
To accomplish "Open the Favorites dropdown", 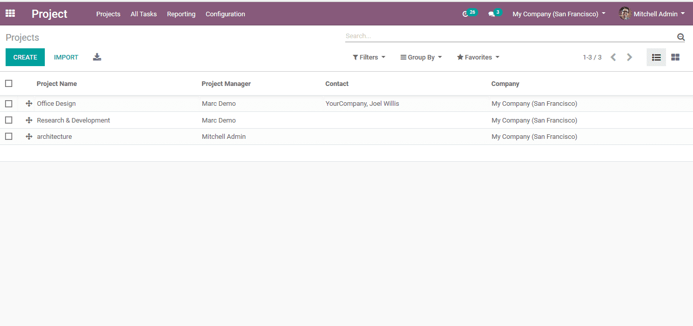I will [478, 57].
